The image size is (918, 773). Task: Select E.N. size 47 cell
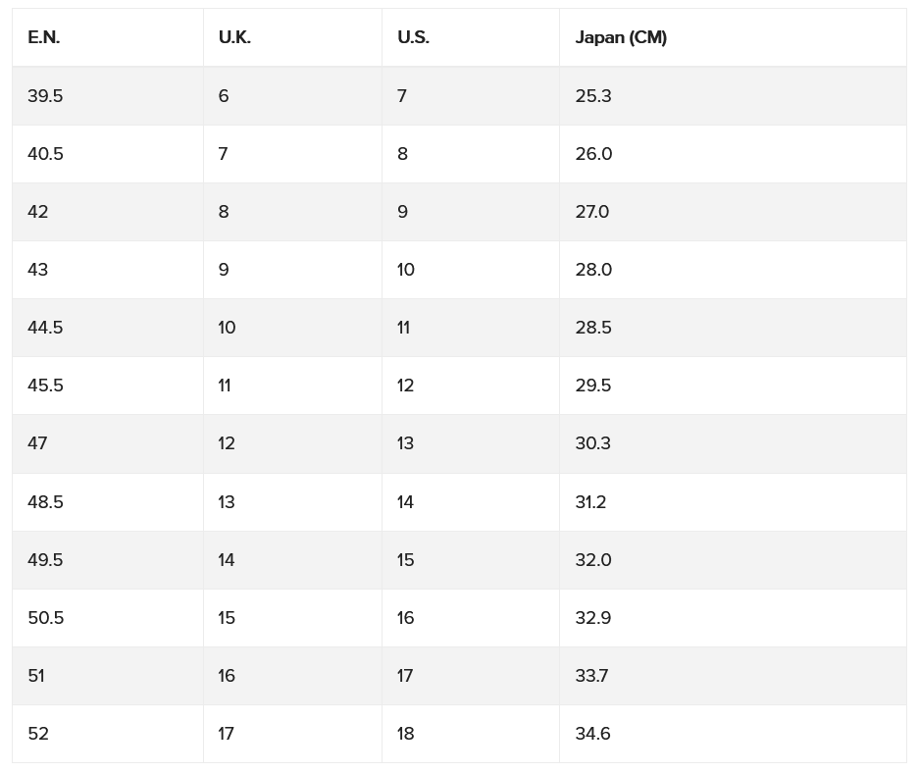pos(108,444)
